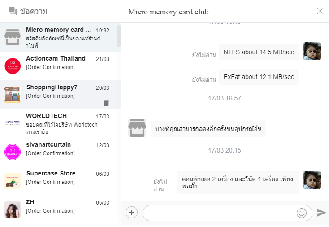The height and width of the screenshot is (227, 329).
Task: Click the ZH profile photo thumbnail
Action: click(13, 210)
